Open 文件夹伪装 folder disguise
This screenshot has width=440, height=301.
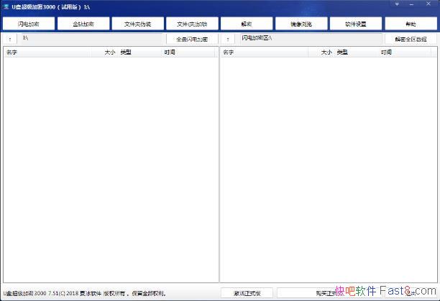(x=138, y=24)
